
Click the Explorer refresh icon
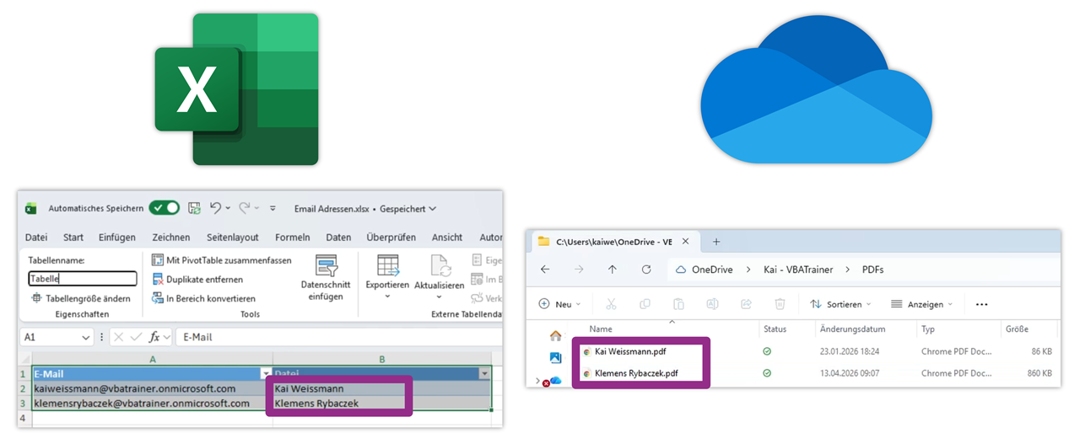(646, 270)
